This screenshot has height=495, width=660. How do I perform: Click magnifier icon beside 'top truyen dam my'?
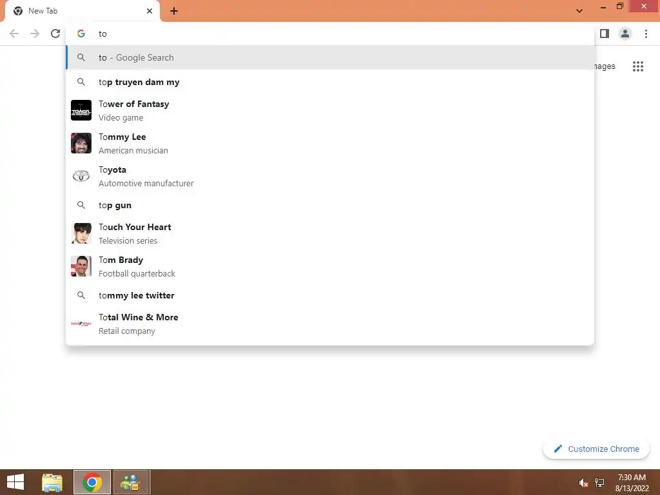coord(81,82)
